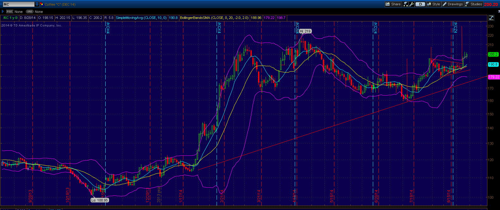The width and height of the screenshot is (500, 210).
Task: Open the Drawings menu
Action: [453, 4]
